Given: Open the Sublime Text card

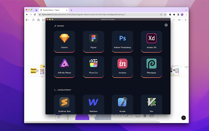Looking at the screenshot, I should pyautogui.click(x=64, y=104).
